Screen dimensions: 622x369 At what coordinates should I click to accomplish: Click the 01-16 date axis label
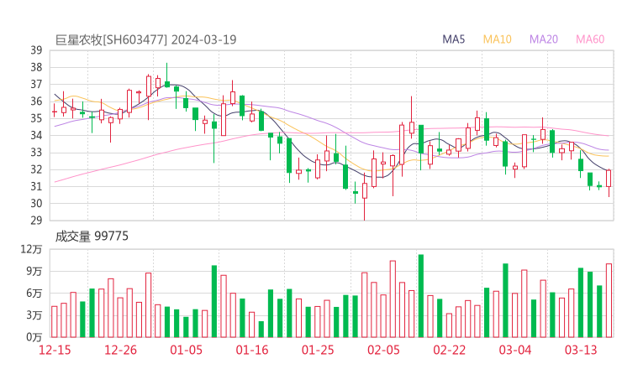[x=252, y=350]
